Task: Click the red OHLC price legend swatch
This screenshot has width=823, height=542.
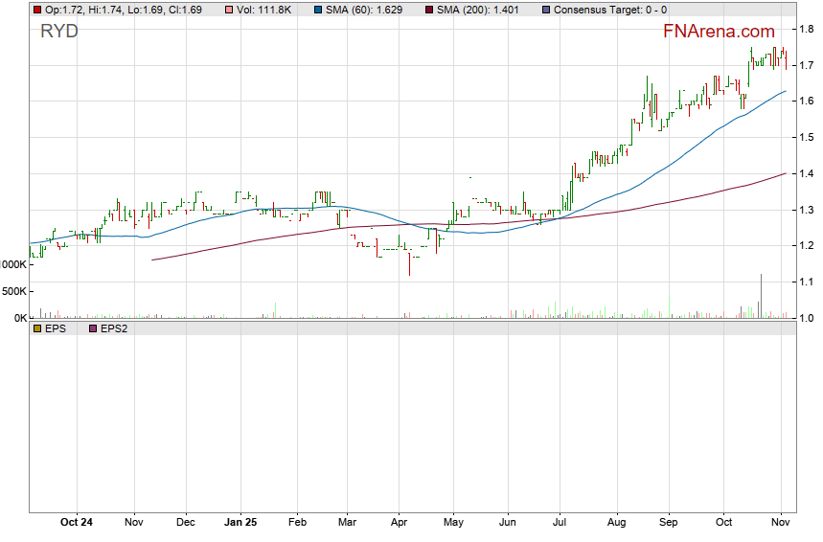Action: [x=37, y=10]
